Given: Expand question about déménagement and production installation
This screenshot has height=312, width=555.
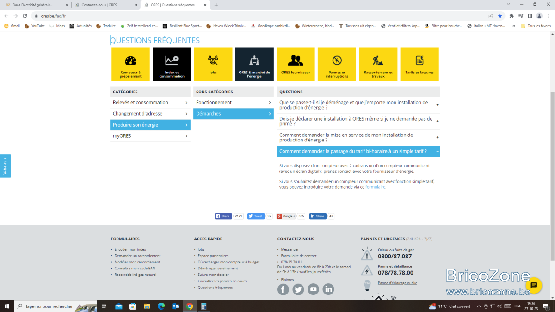Looking at the screenshot, I should tap(358, 105).
